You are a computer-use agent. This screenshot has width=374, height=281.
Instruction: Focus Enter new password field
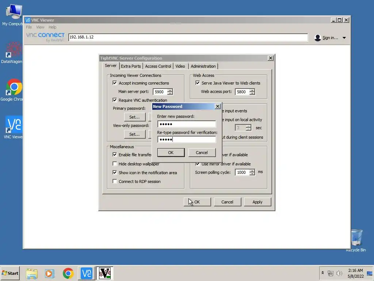coord(187,124)
